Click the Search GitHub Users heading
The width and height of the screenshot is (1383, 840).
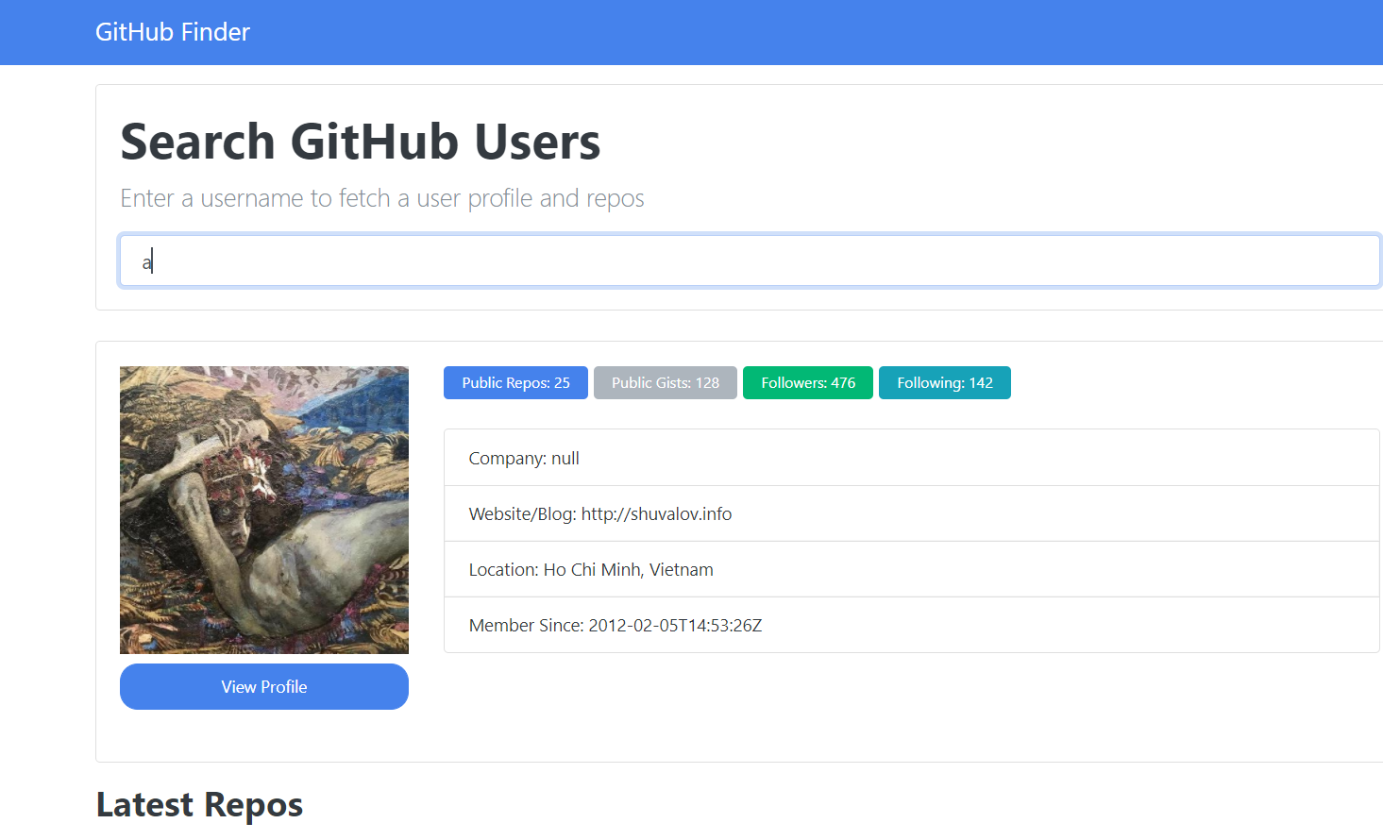pos(360,142)
